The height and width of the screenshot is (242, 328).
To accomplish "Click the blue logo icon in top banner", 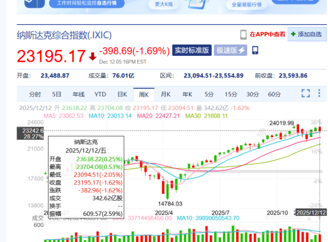I will pos(35,3).
